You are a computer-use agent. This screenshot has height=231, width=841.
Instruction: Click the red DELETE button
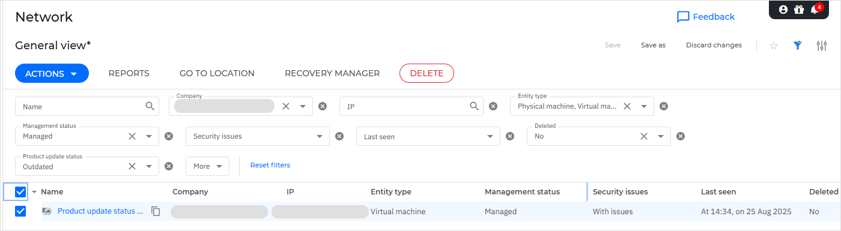pyautogui.click(x=427, y=73)
